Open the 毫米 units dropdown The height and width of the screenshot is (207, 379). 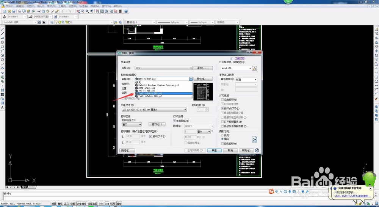[x=204, y=132]
